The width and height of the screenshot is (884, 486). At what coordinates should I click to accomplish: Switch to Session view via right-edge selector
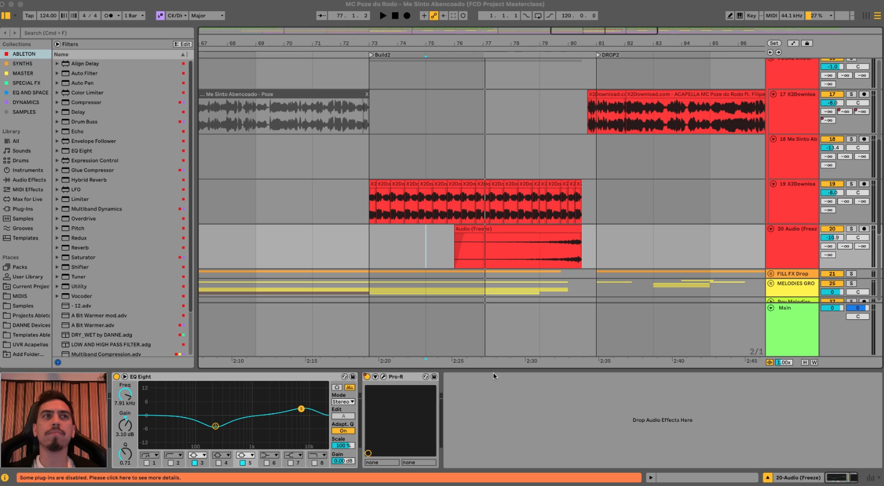(866, 15)
